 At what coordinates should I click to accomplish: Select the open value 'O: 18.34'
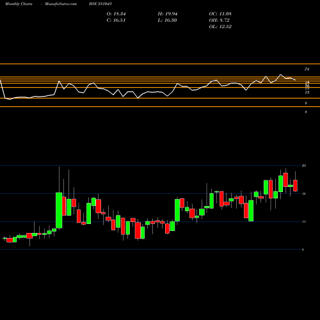[x=116, y=14]
